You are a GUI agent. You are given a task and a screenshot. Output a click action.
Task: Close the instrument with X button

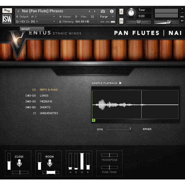coord(182,8)
